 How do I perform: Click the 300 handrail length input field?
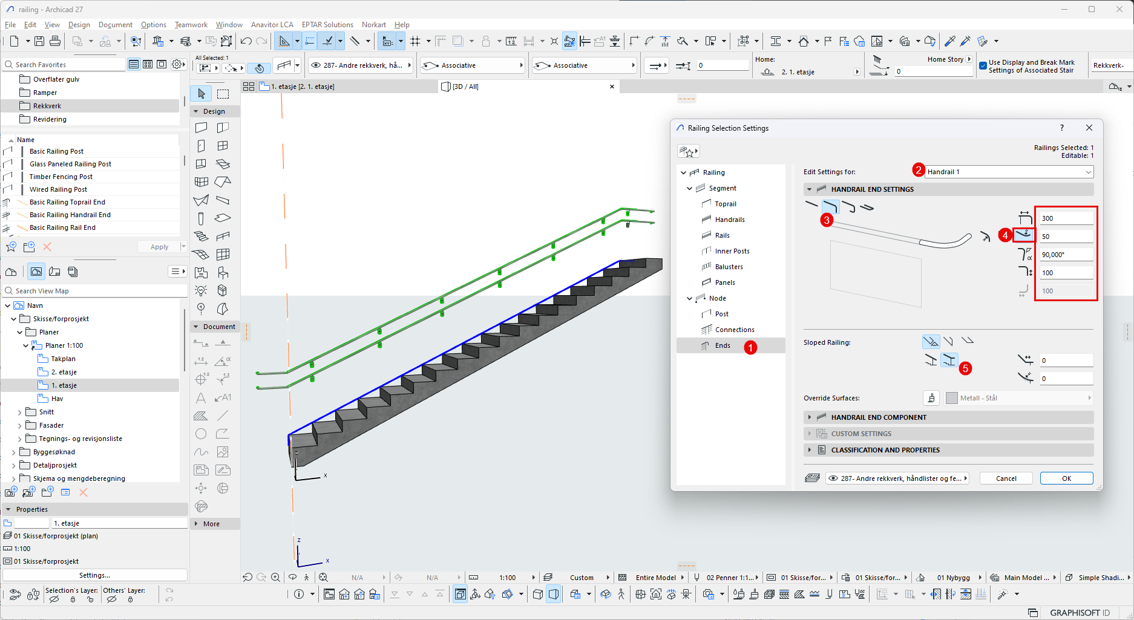pyautogui.click(x=1066, y=218)
